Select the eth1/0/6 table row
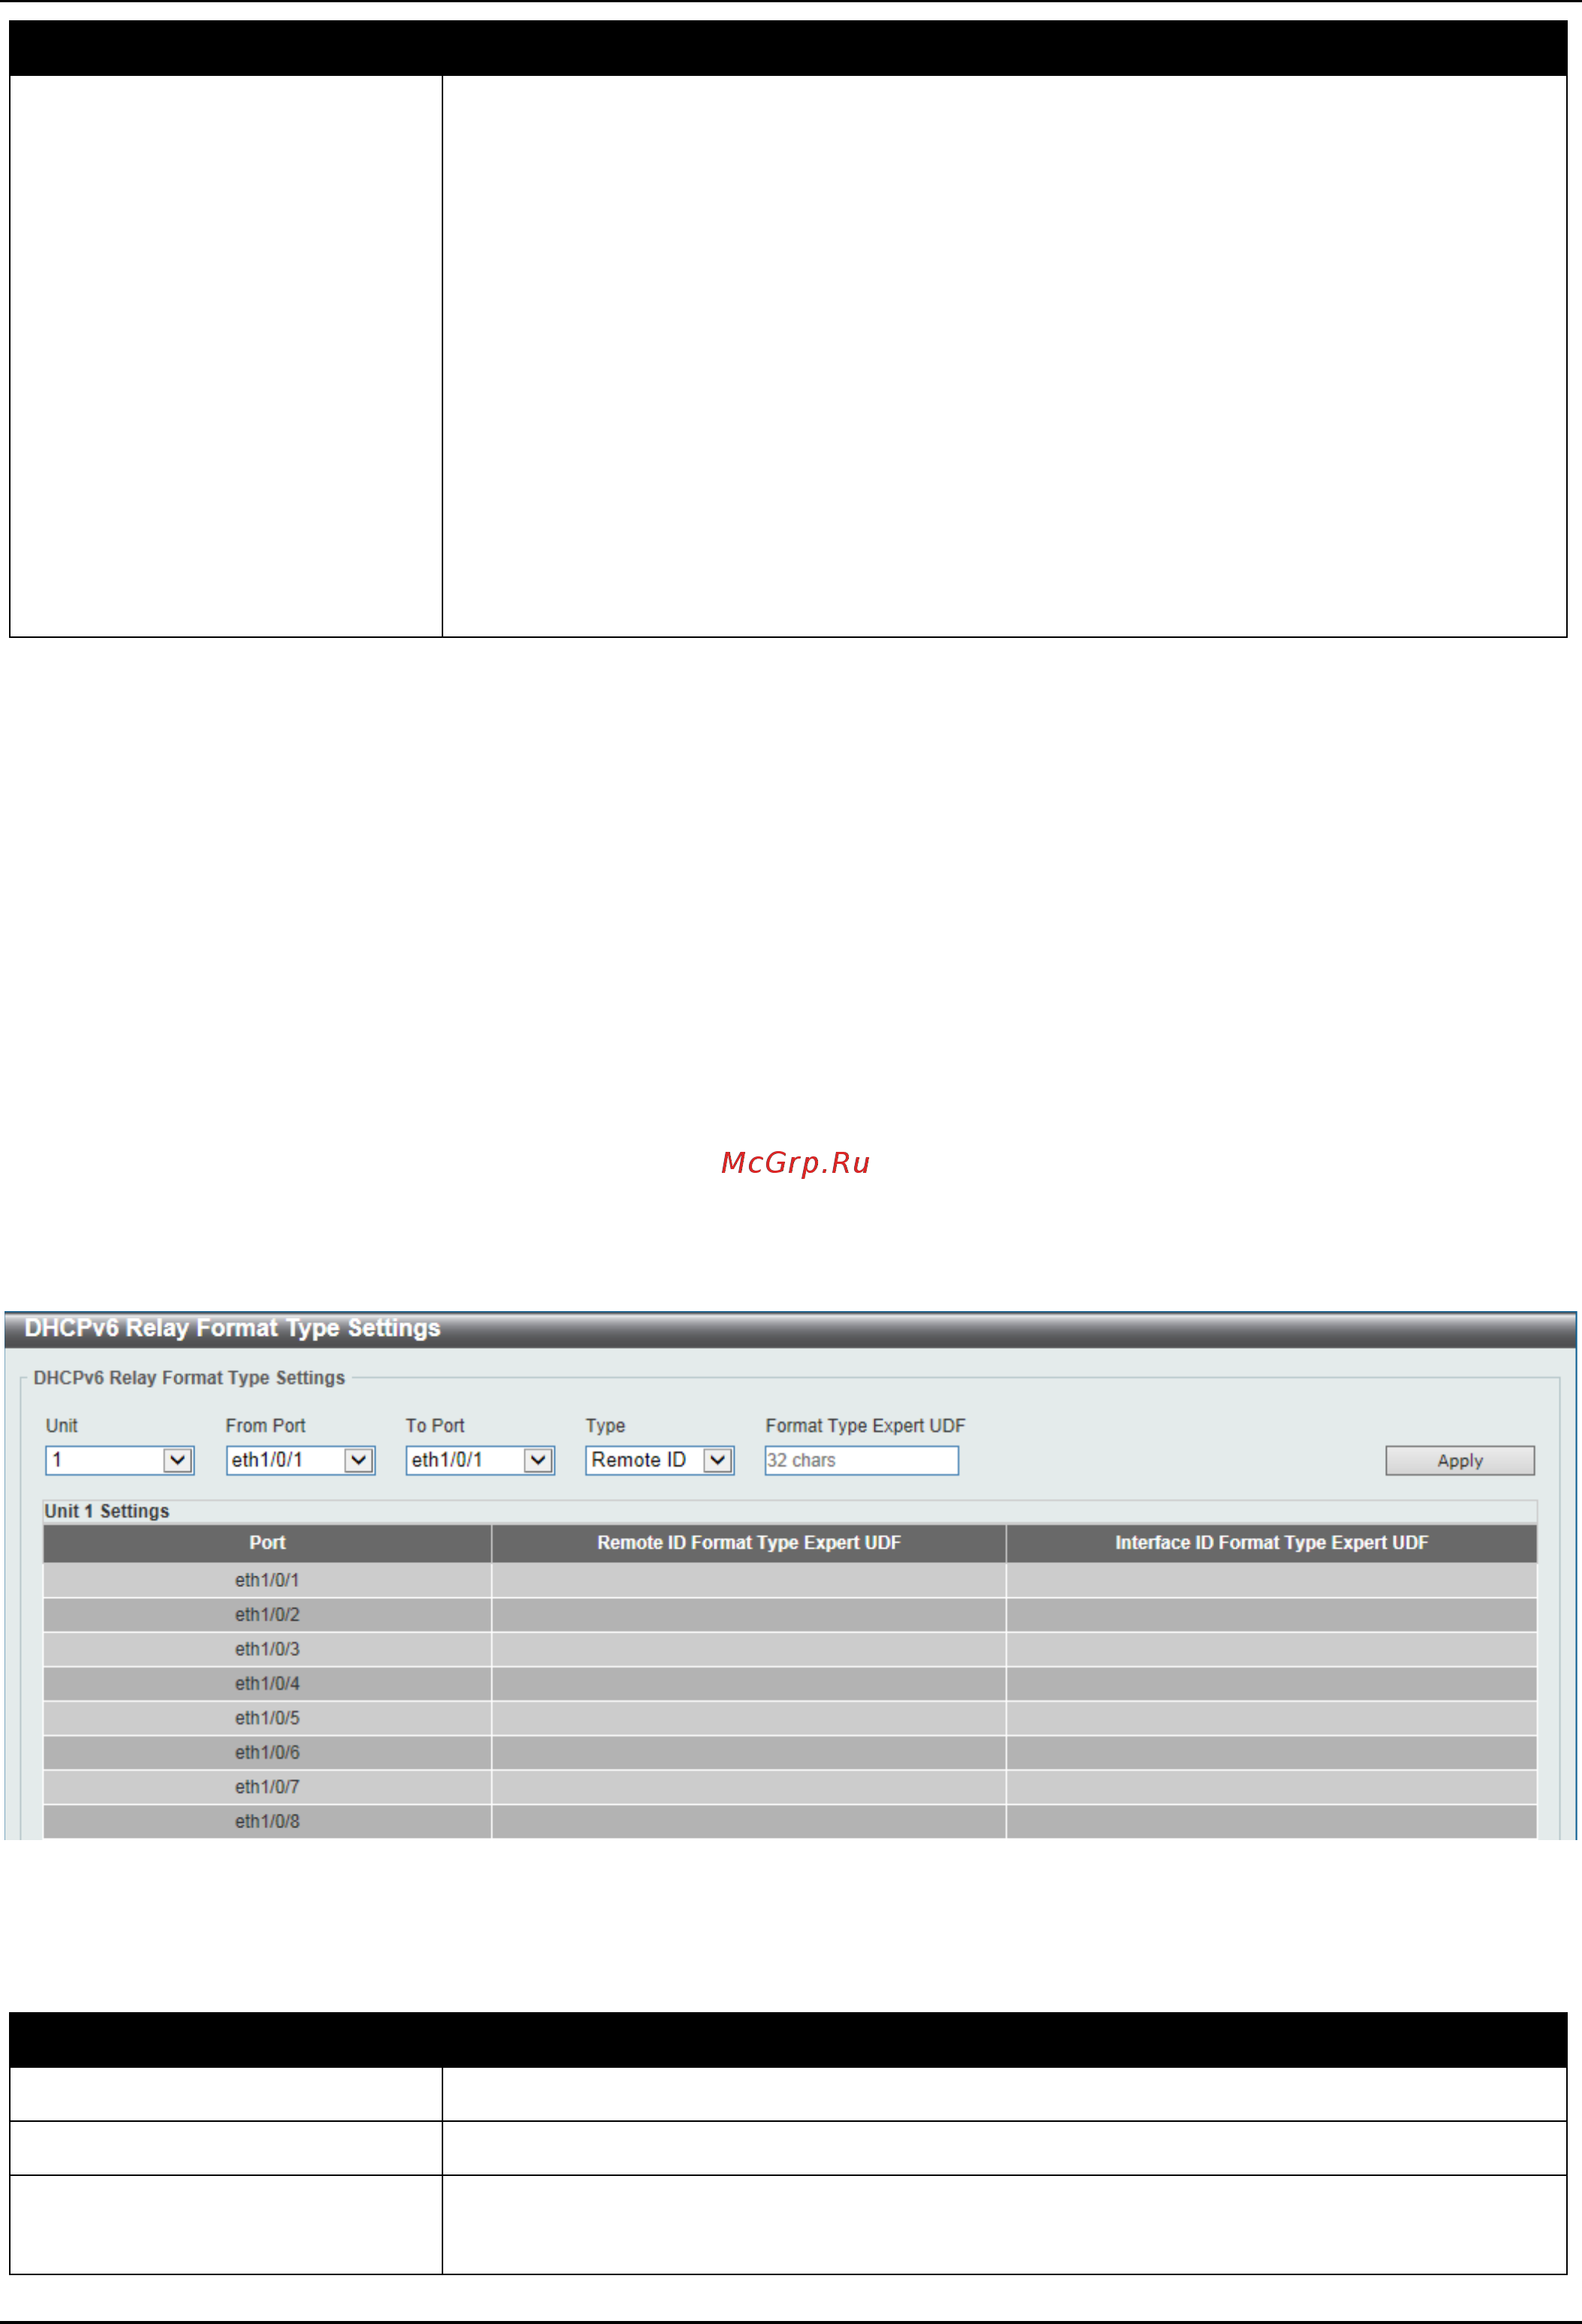1582x2324 pixels. pyautogui.click(x=790, y=1753)
